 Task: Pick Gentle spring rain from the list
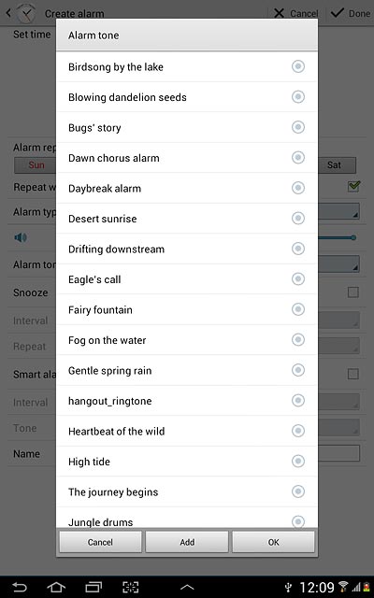(x=187, y=370)
